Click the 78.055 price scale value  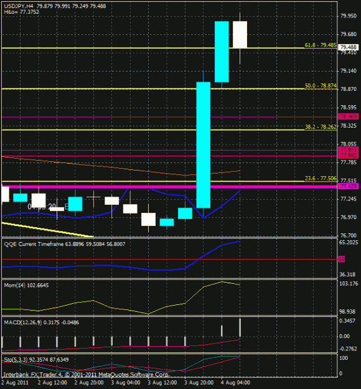point(349,144)
